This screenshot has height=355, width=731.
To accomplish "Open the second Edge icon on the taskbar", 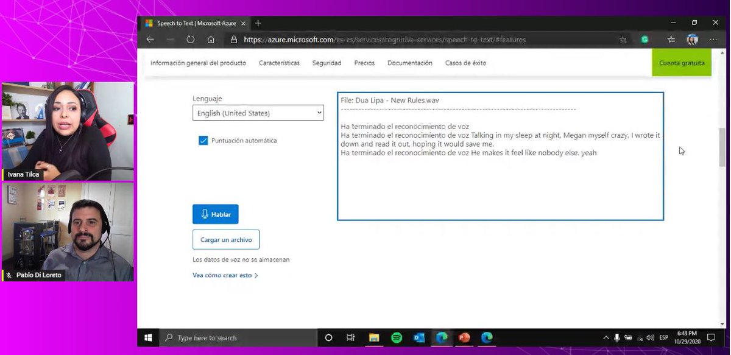I will pyautogui.click(x=487, y=337).
